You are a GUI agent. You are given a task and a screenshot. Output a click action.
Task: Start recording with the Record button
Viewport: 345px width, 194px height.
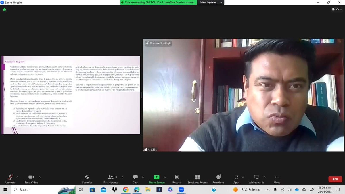(x=177, y=179)
